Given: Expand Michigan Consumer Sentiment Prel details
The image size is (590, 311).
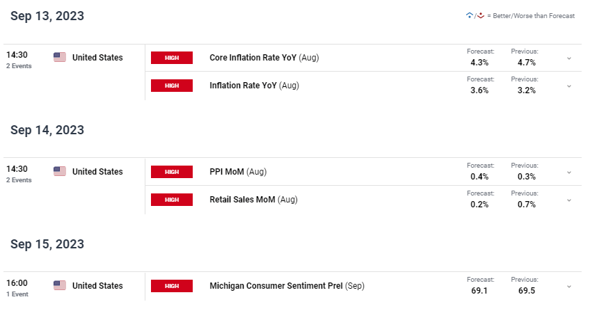Looking at the screenshot, I should click(x=569, y=287).
